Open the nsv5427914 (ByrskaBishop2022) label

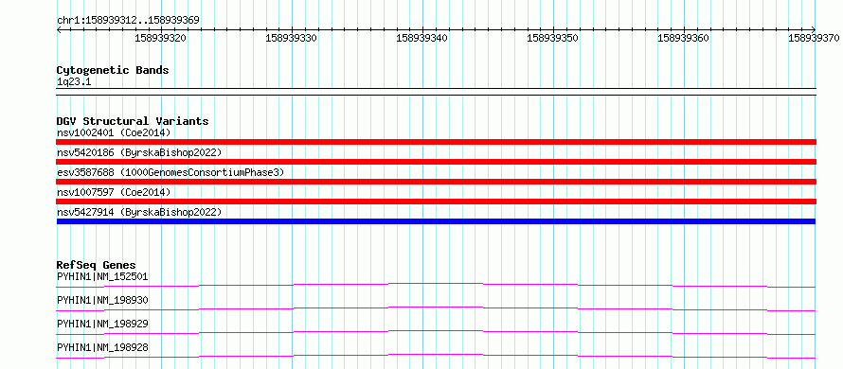click(139, 212)
